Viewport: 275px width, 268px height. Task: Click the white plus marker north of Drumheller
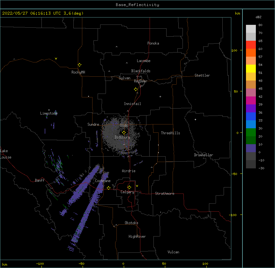(195, 119)
